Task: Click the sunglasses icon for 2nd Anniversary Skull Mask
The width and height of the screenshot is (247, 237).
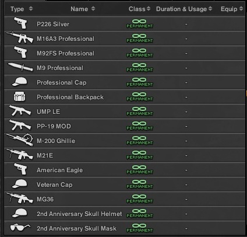Action: click(20, 228)
